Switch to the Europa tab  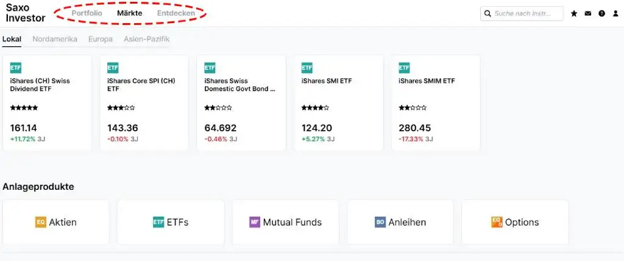(x=101, y=40)
